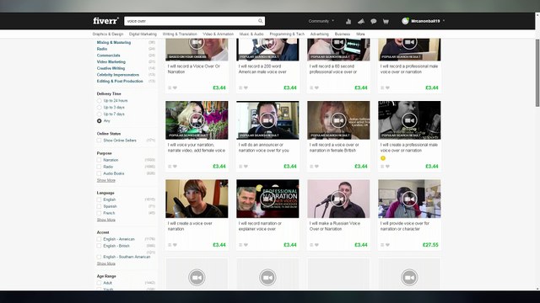This screenshot has height=303, width=540.
Task: Enable the Show Online Sellers checkbox
Action: [x=100, y=141]
